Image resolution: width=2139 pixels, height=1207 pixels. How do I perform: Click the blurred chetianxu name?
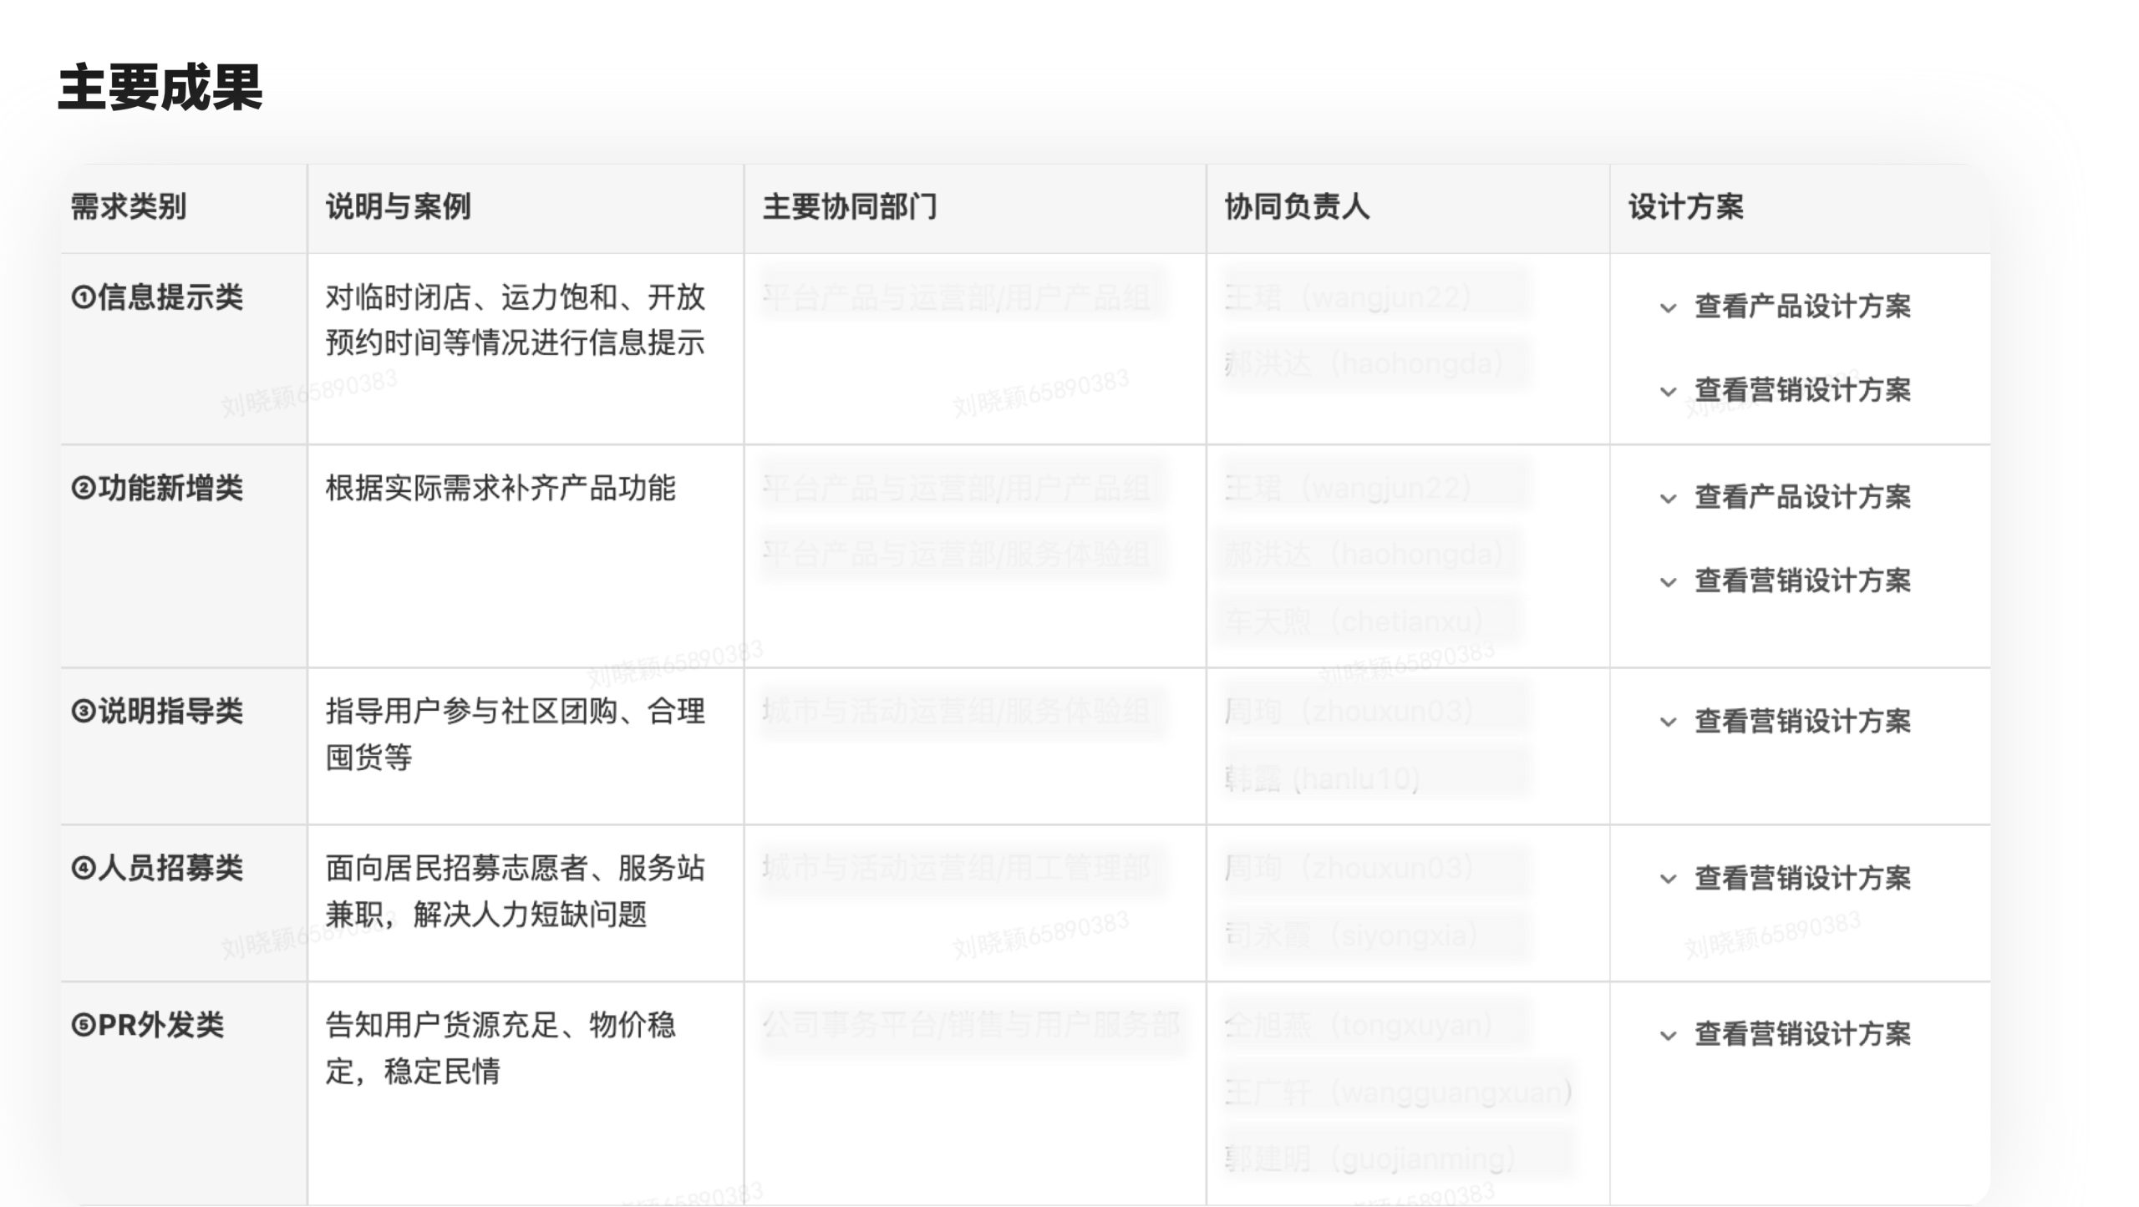[1354, 621]
